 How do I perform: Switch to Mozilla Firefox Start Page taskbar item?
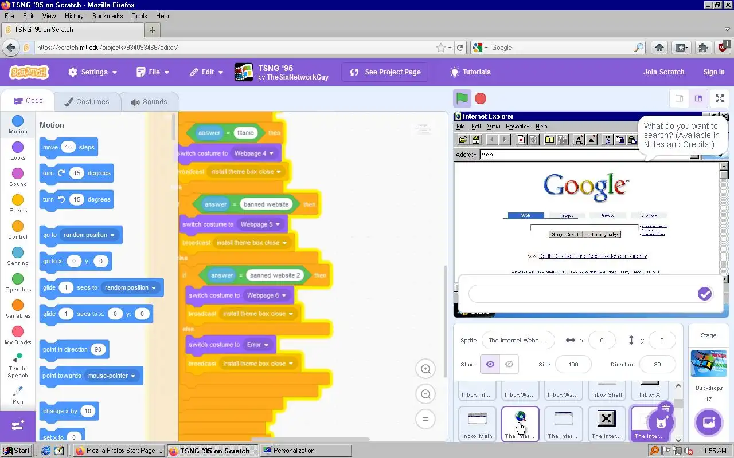click(119, 451)
